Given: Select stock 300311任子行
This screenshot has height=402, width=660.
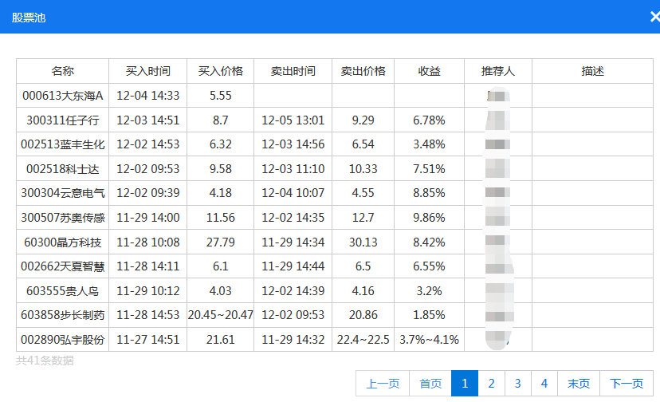Looking at the screenshot, I should pos(63,120).
